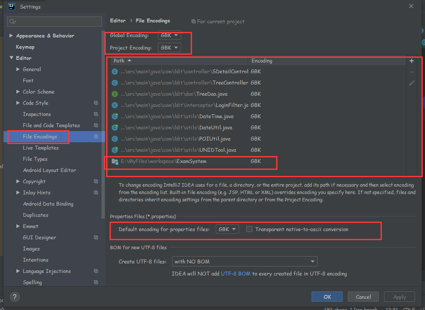Open File Types settings
This screenshot has height=310, width=425.
[x=35, y=159]
